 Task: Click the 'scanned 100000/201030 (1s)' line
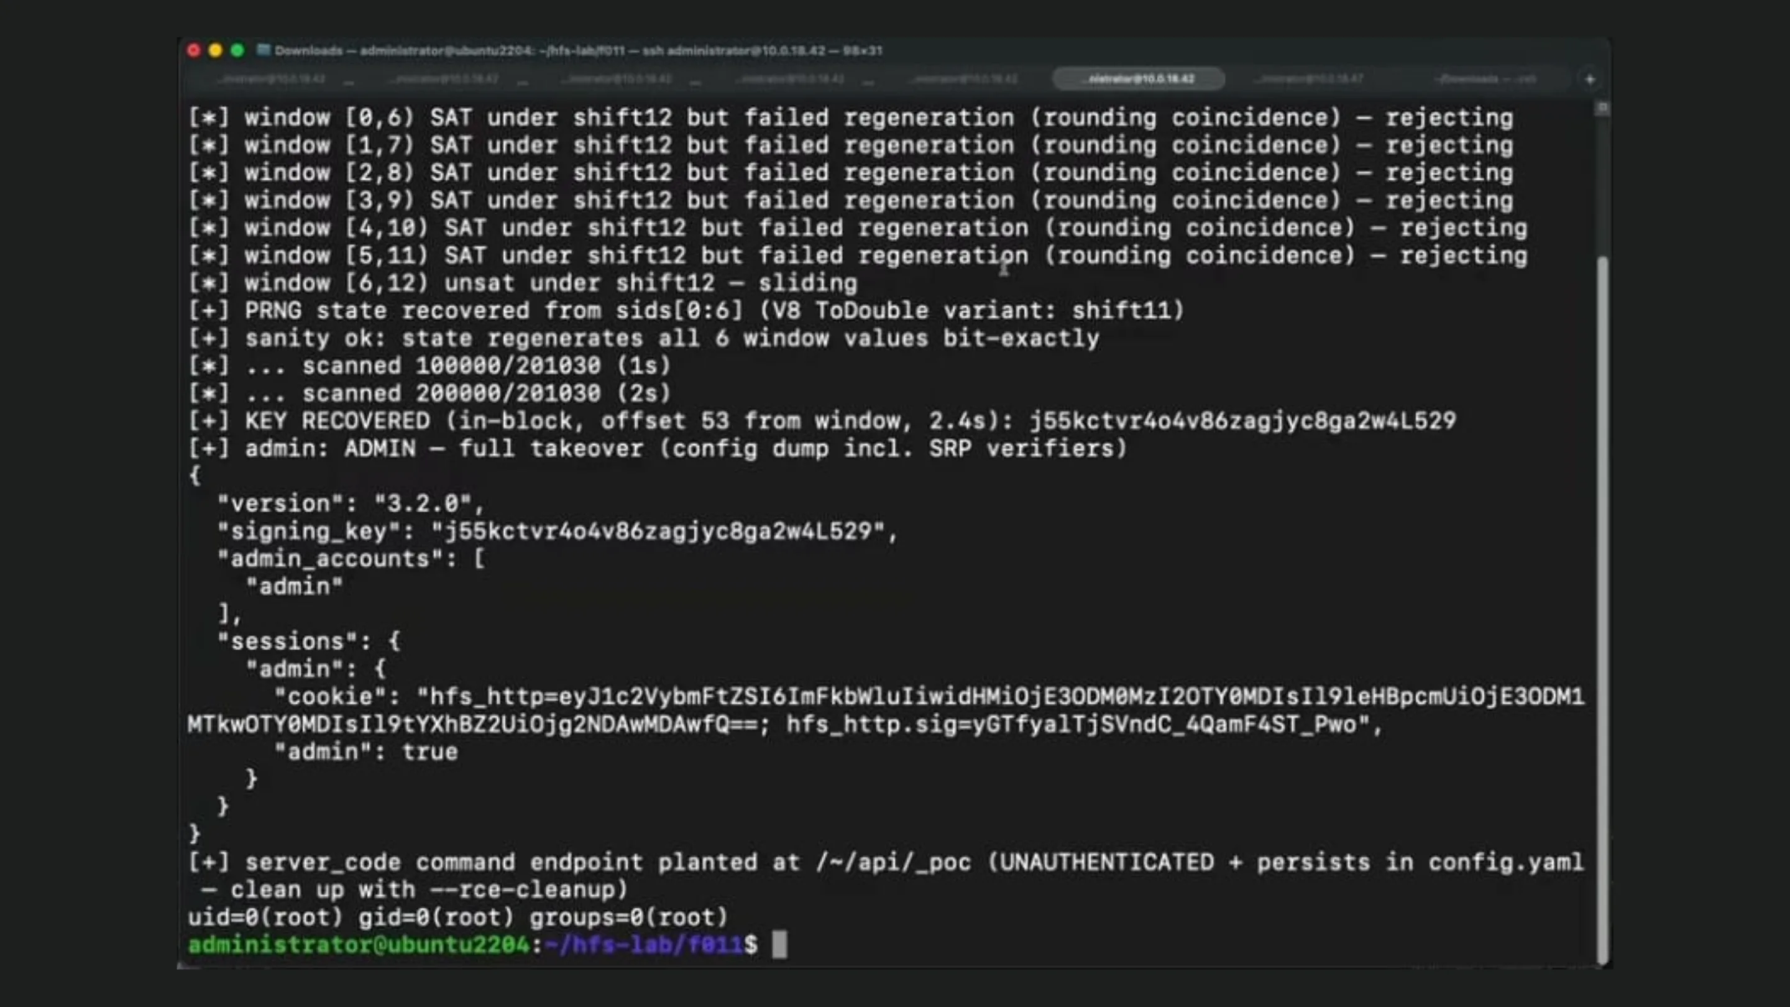click(x=430, y=366)
